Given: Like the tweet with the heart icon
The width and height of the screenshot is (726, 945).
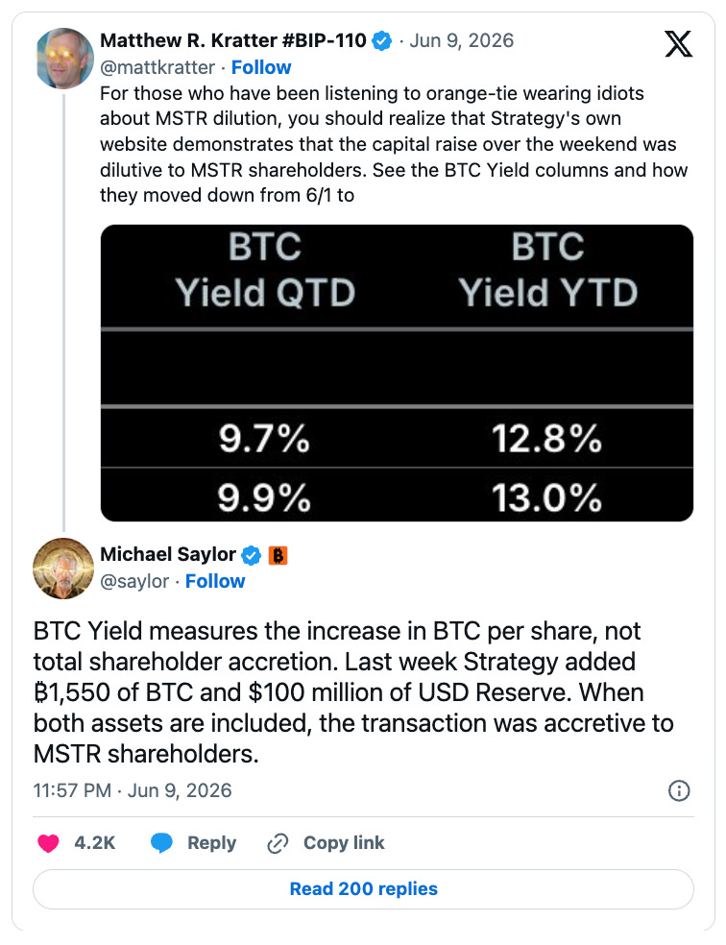Looking at the screenshot, I should click(x=48, y=842).
